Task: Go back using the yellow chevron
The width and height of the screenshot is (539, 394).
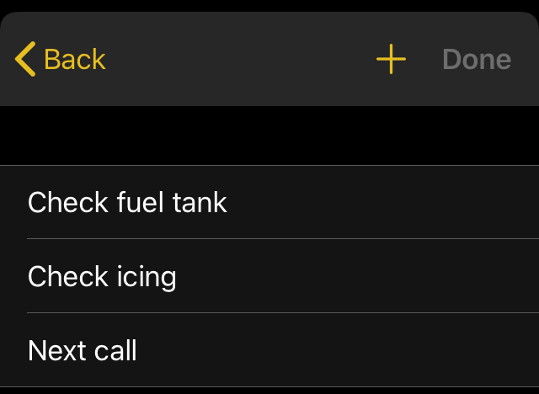Action: pos(25,59)
